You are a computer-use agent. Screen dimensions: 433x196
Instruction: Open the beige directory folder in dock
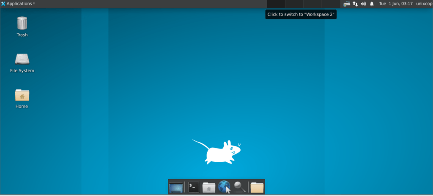coord(257,188)
